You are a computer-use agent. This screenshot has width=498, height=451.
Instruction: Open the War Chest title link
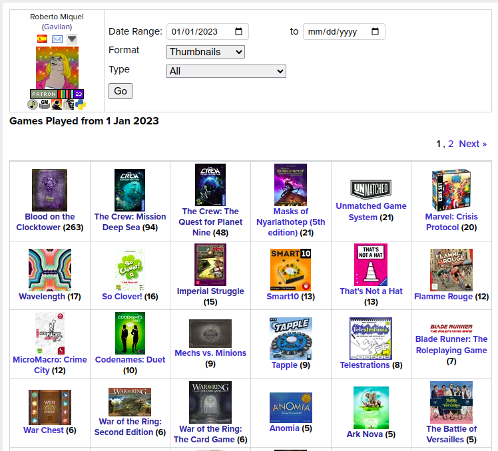pos(43,430)
